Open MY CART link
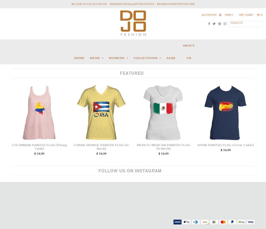Viewport: 266px width, 229px height. click(246, 15)
